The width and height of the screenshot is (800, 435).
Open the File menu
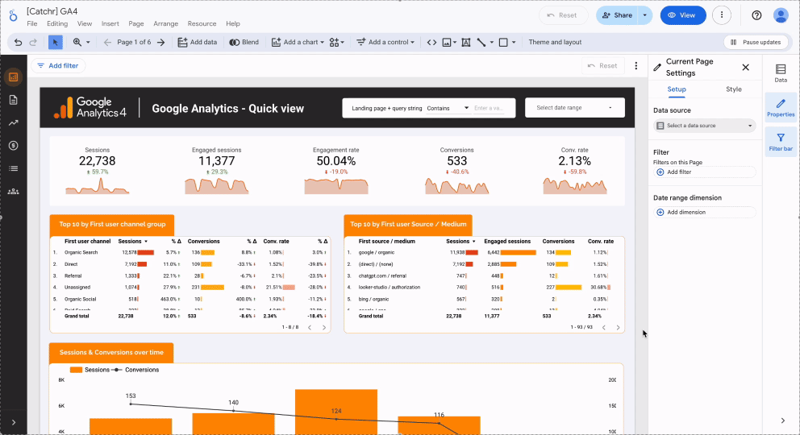32,23
